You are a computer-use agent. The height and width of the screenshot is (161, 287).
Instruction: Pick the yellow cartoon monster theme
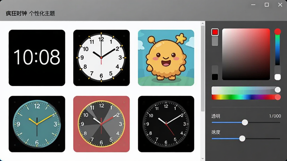[166, 58]
